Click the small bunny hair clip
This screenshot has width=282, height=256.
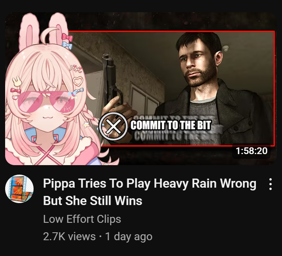click(17, 81)
